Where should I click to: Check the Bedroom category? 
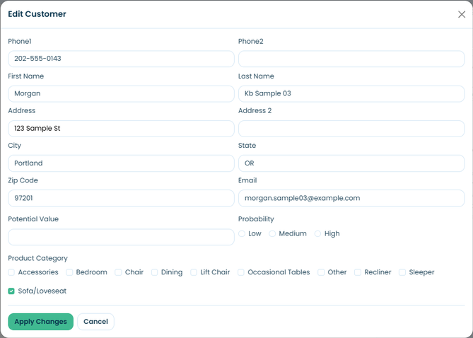(69, 272)
